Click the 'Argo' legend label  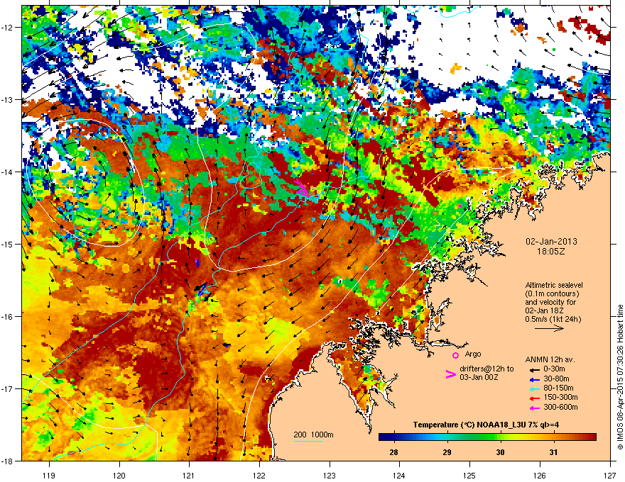473,354
